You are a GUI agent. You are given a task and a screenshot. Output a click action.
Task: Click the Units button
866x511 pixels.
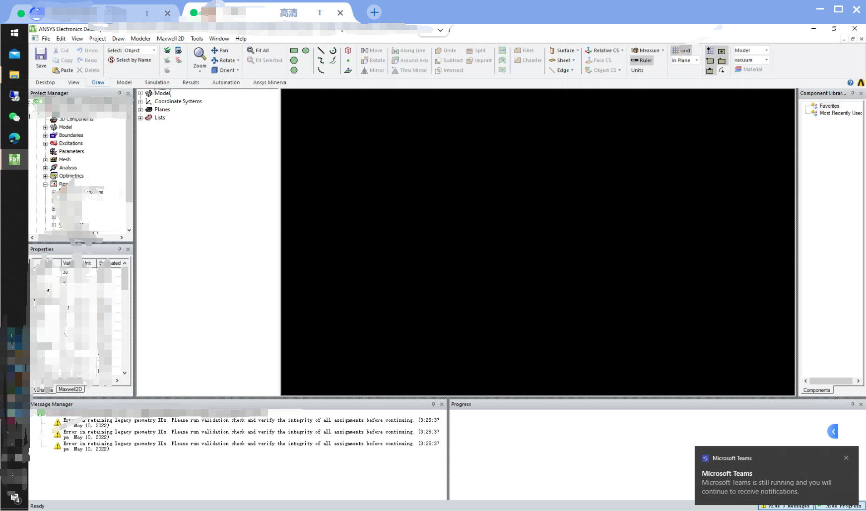coord(637,70)
